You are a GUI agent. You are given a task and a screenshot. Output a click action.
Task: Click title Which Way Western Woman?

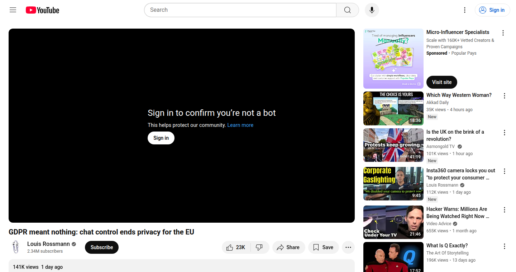tap(459, 95)
